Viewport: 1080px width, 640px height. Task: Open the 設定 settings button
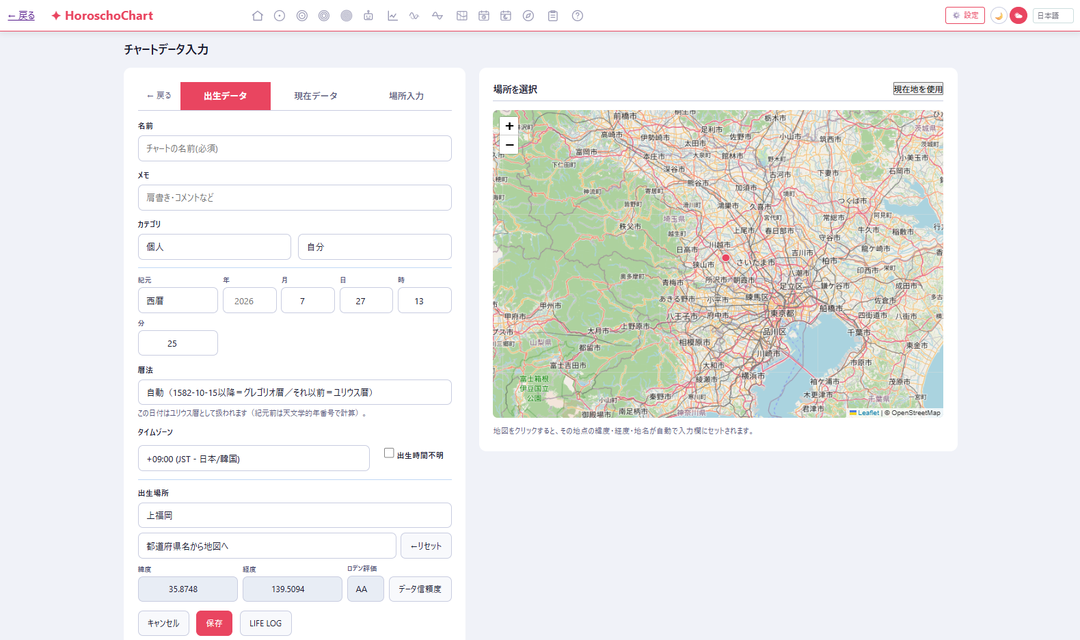965,15
